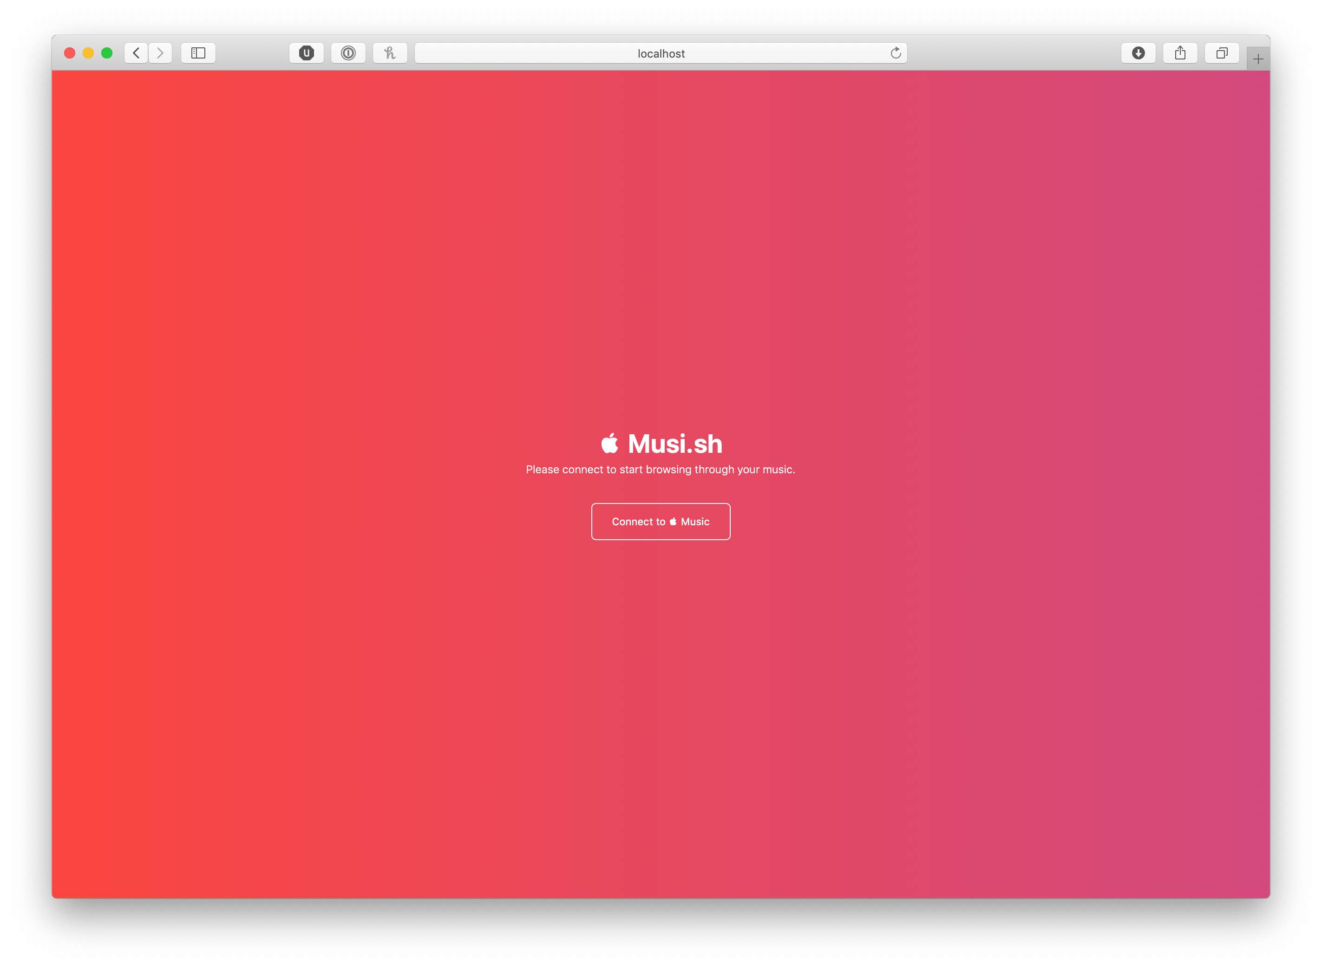Go back to previous page
The image size is (1322, 967).
(x=136, y=53)
